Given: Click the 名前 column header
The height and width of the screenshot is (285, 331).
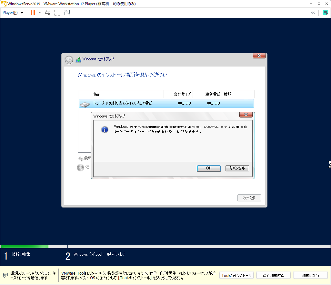Looking at the screenshot, I should (x=127, y=94).
